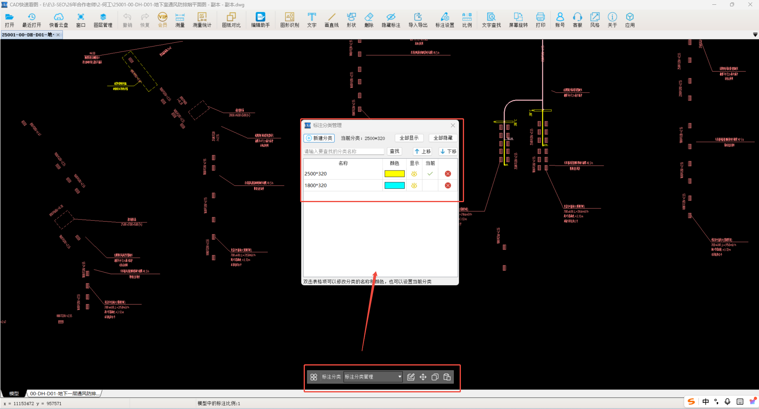Click the 全部隐藏 button
759x409 pixels.
click(443, 138)
